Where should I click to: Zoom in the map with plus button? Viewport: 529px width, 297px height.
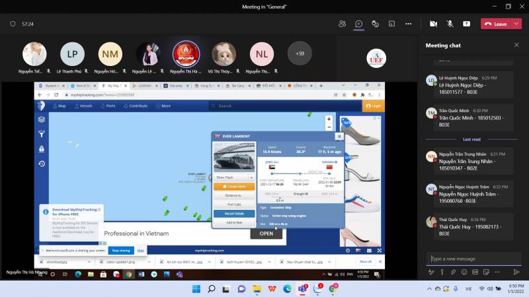329,119
